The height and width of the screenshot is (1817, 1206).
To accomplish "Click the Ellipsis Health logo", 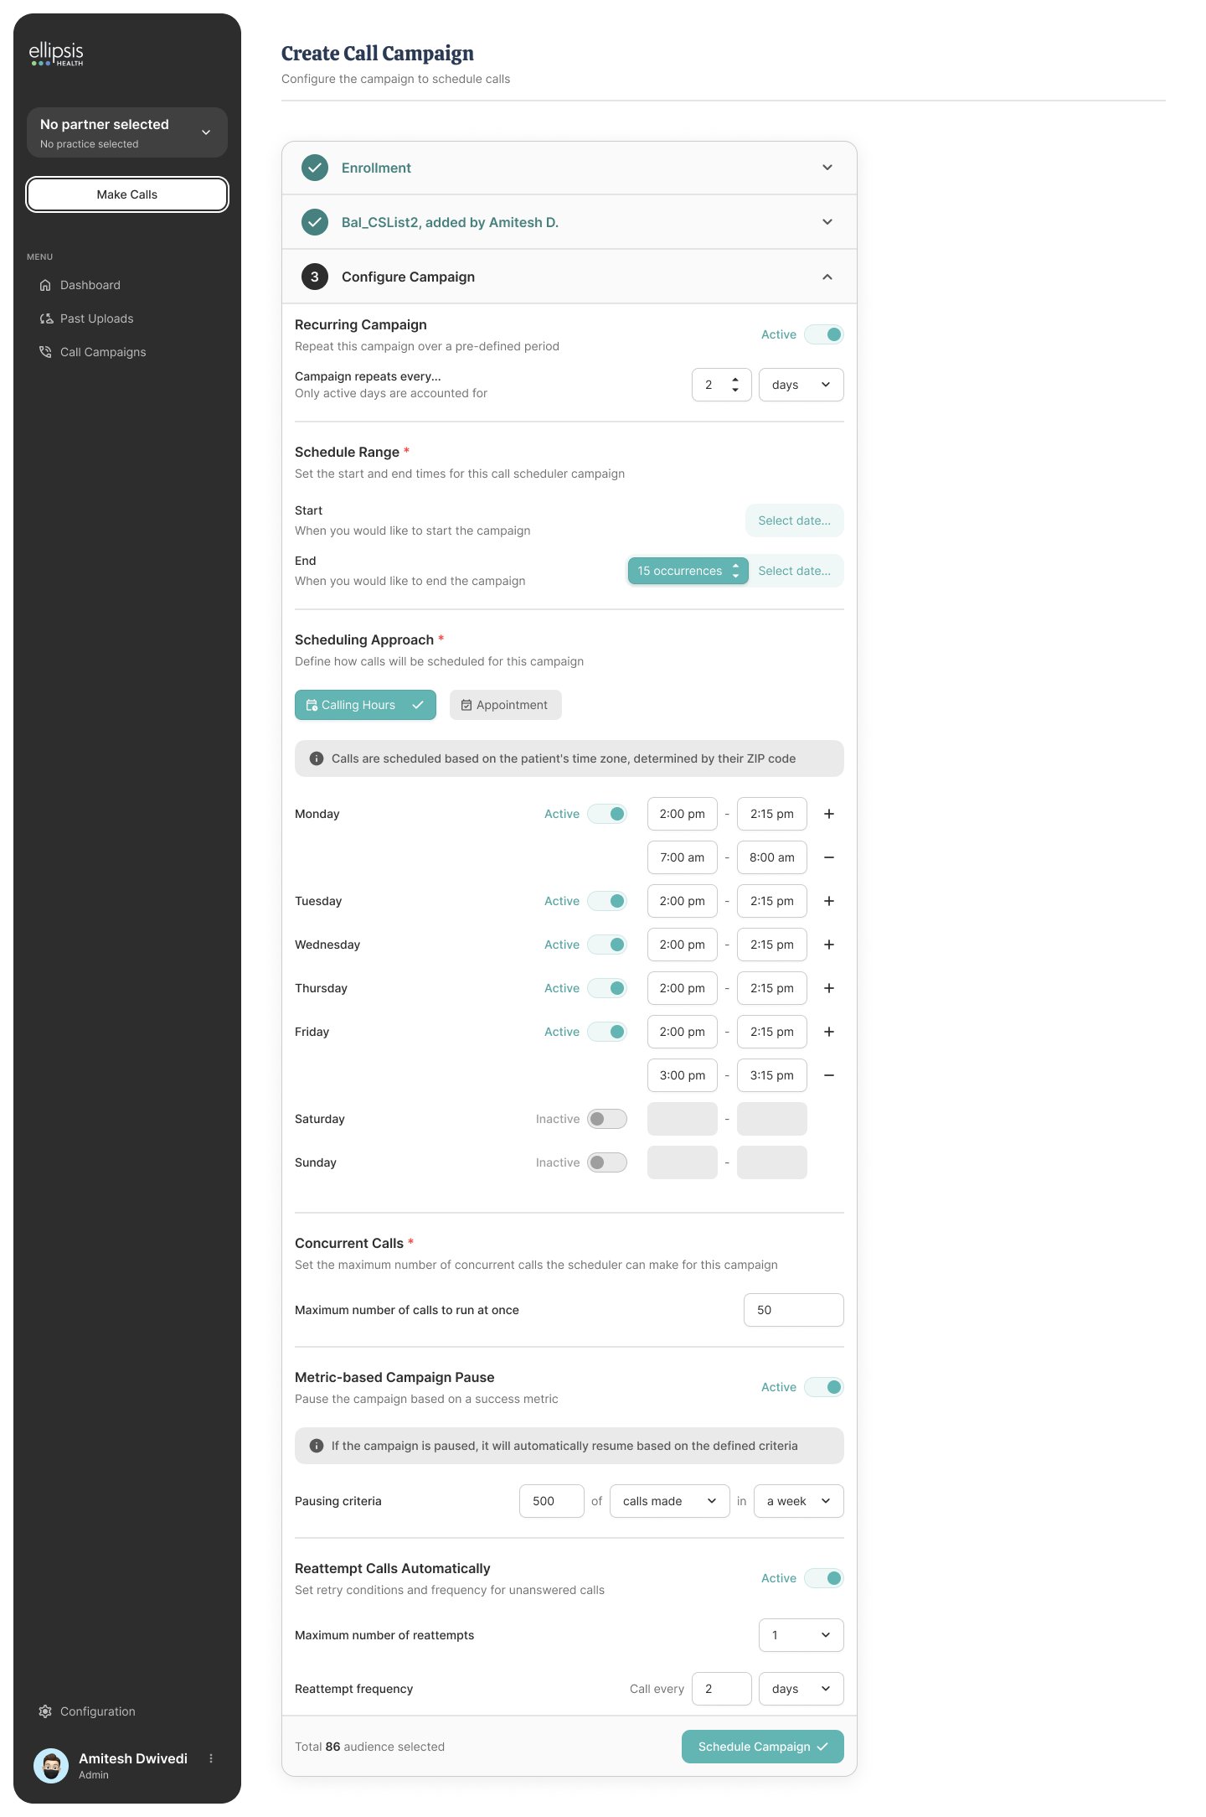I will (x=56, y=54).
